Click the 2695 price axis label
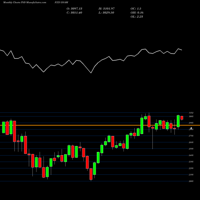The width and height of the screenshot is (200, 200). click(191, 142)
